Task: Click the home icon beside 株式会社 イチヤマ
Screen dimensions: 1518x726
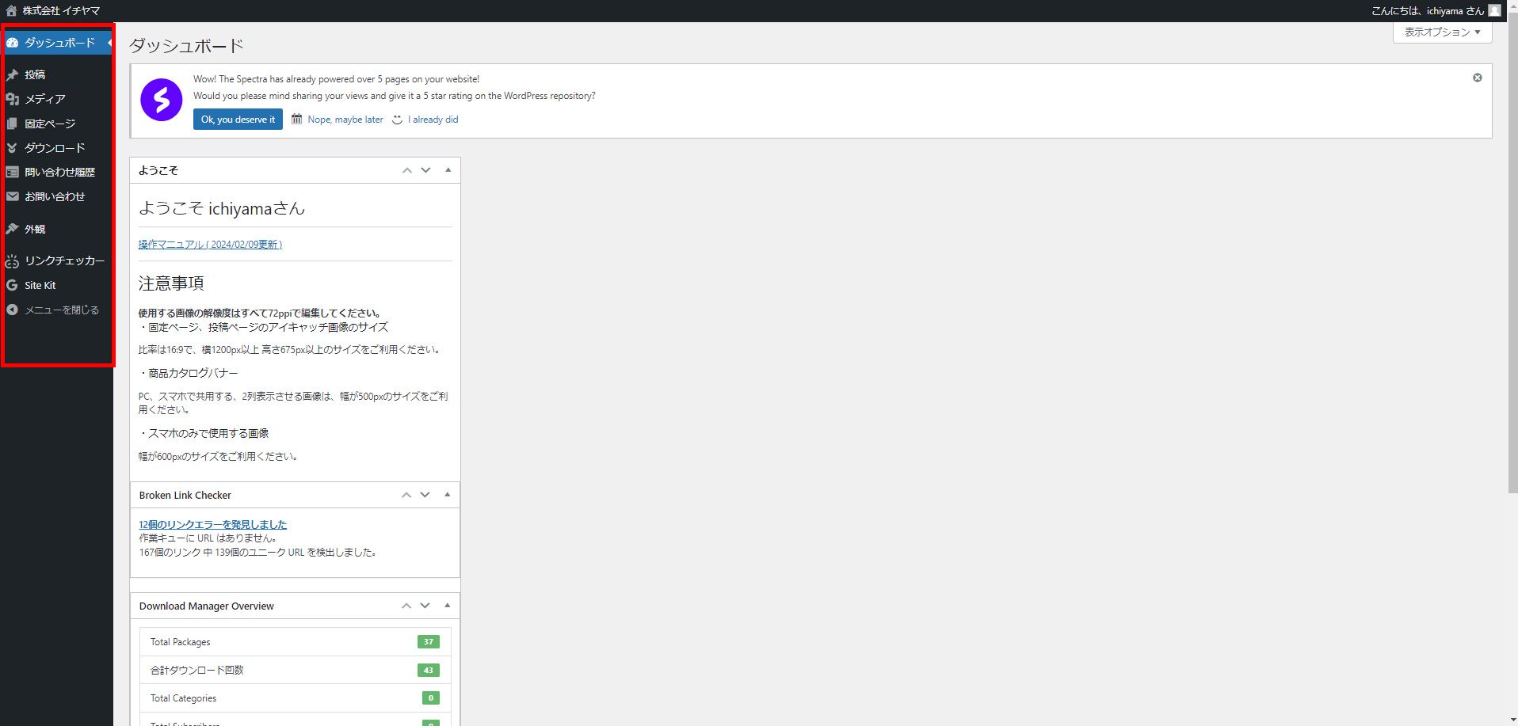Action: (x=11, y=11)
